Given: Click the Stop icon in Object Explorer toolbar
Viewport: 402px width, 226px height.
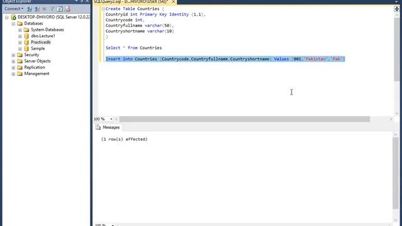Looking at the screenshot, I should 44,9.
